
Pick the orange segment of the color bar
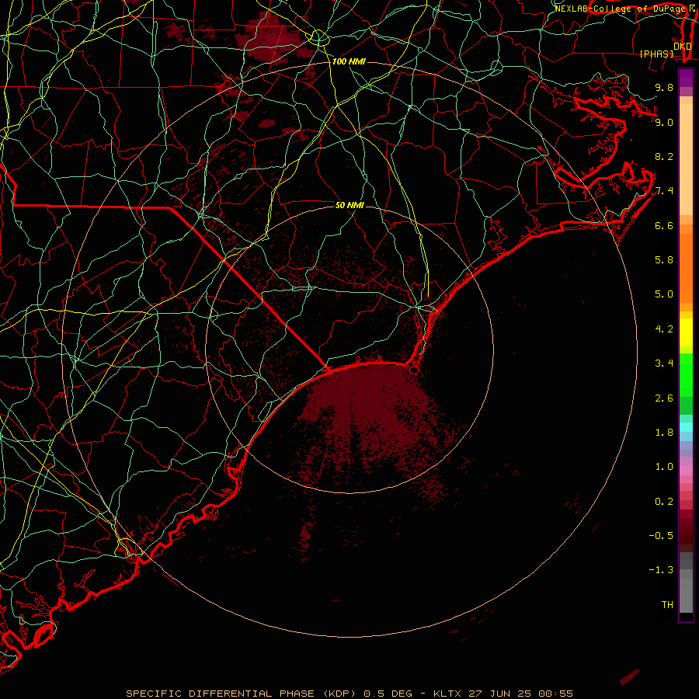[686, 267]
